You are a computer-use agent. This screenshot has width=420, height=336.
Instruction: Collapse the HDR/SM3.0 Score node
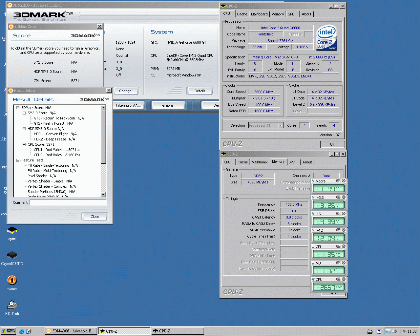[24, 129]
